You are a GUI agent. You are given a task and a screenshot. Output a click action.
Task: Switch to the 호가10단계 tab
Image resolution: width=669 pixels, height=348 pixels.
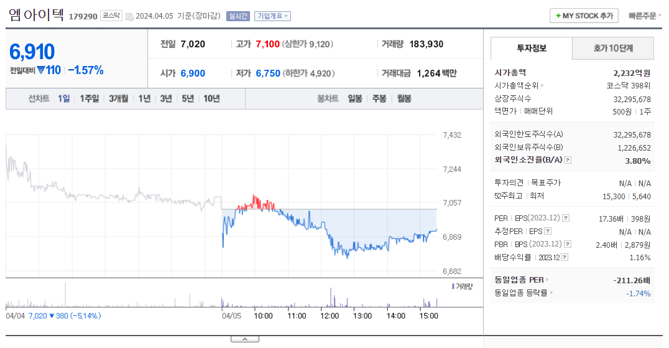[x=613, y=49]
